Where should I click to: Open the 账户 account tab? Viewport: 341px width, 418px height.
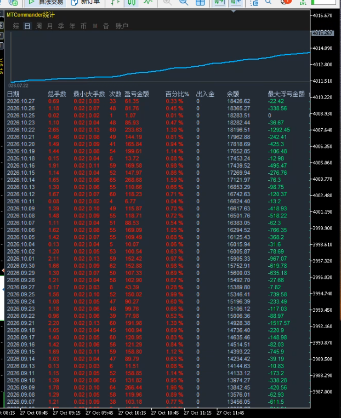click(122, 26)
